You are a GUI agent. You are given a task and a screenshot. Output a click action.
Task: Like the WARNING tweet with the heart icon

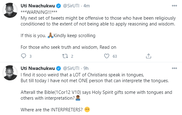pyautogui.click(x=107, y=56)
